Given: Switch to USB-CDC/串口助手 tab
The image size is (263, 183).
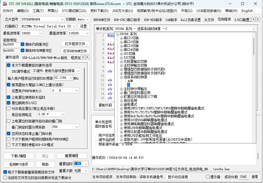Looking at the screenshot, I should [127, 20].
